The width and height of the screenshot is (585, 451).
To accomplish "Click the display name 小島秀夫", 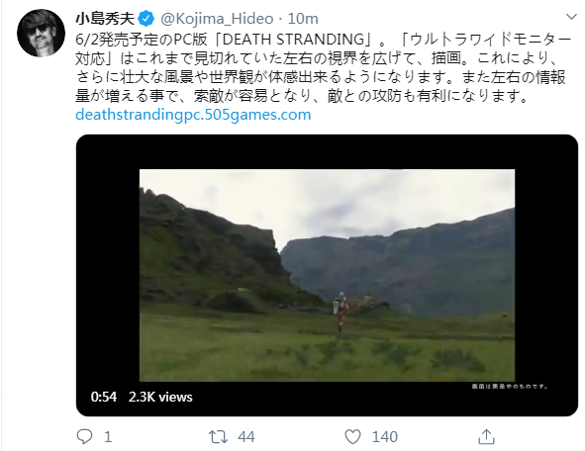I will [105, 18].
